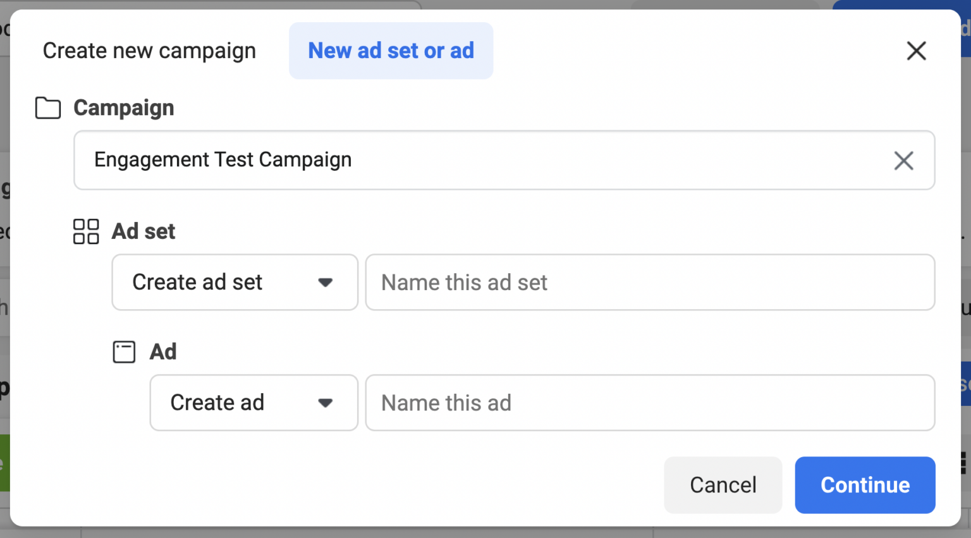Click the Ad set grid icon
Screen dimensions: 971x538
tap(86, 231)
